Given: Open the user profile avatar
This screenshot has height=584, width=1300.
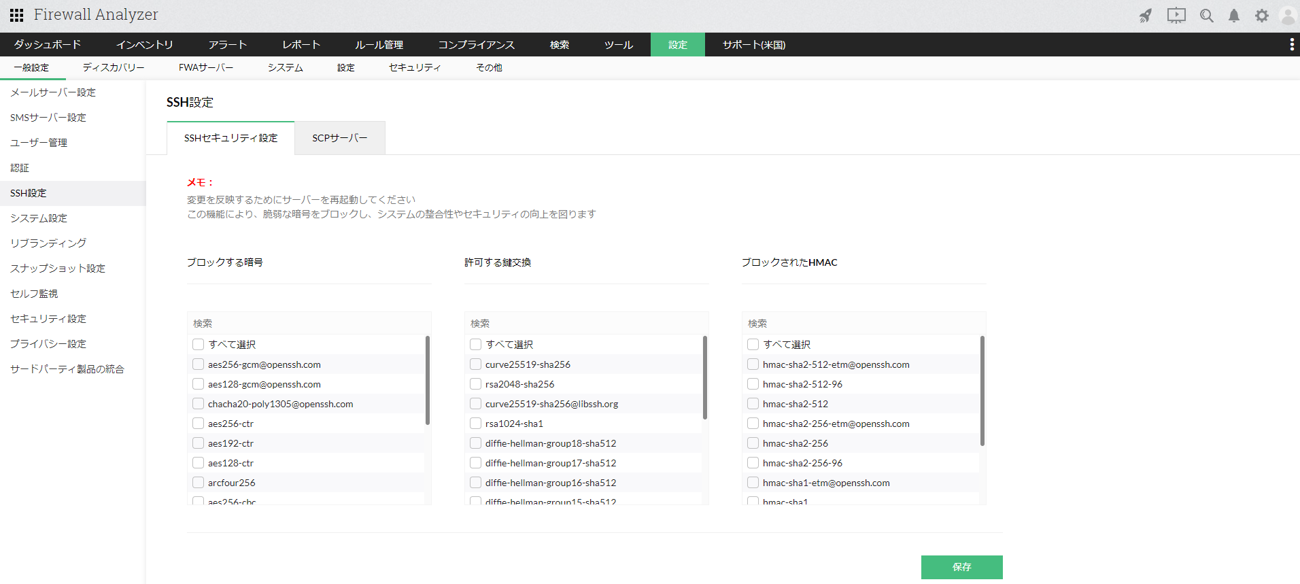Looking at the screenshot, I should pyautogui.click(x=1288, y=16).
